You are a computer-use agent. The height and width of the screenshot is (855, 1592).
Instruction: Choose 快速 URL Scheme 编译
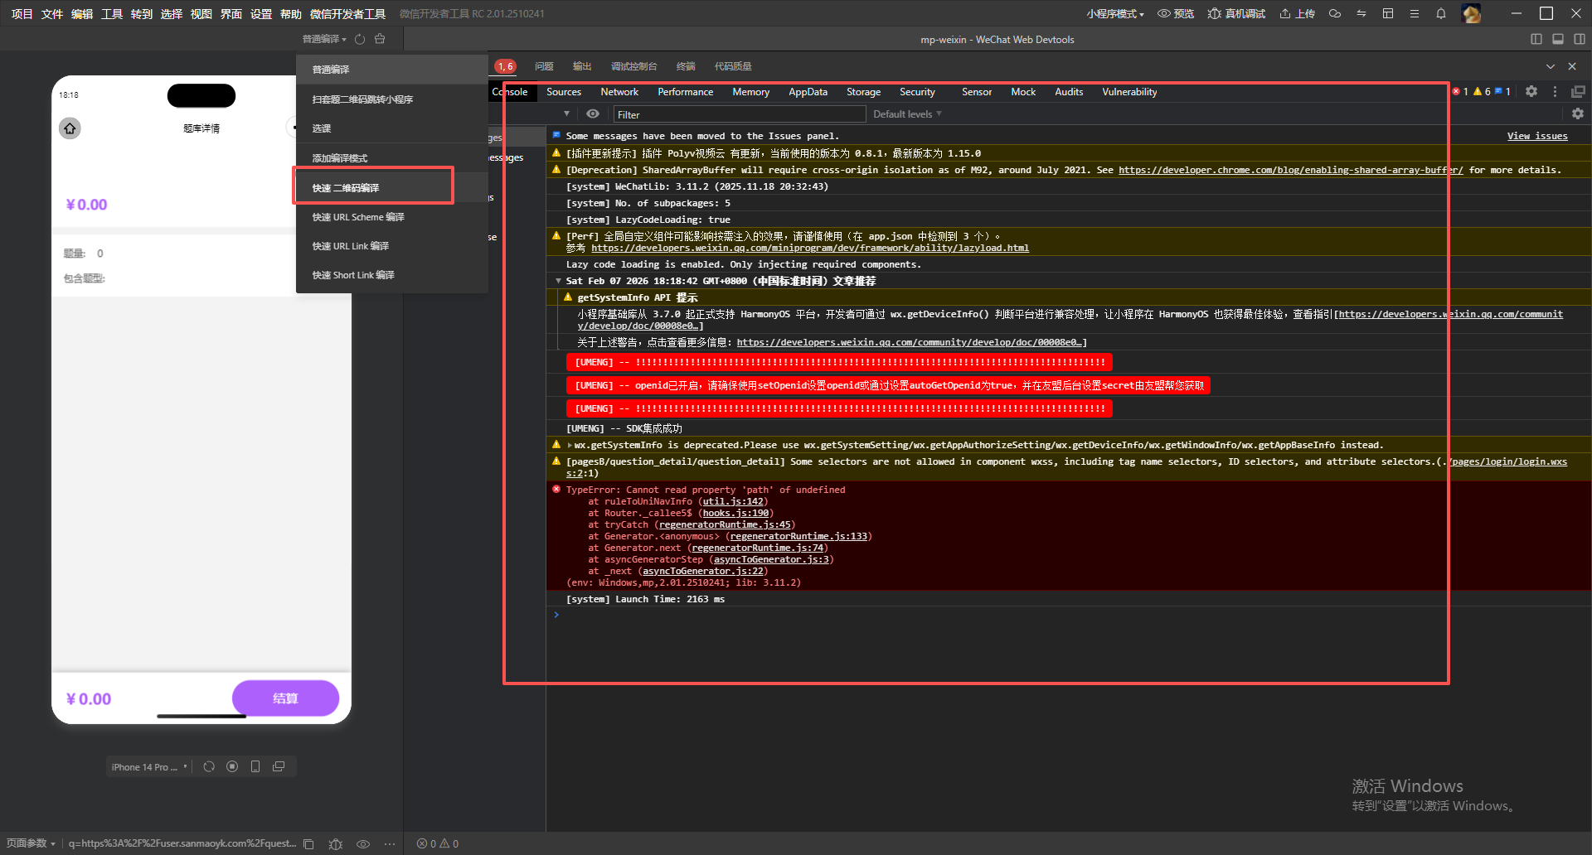click(391, 217)
